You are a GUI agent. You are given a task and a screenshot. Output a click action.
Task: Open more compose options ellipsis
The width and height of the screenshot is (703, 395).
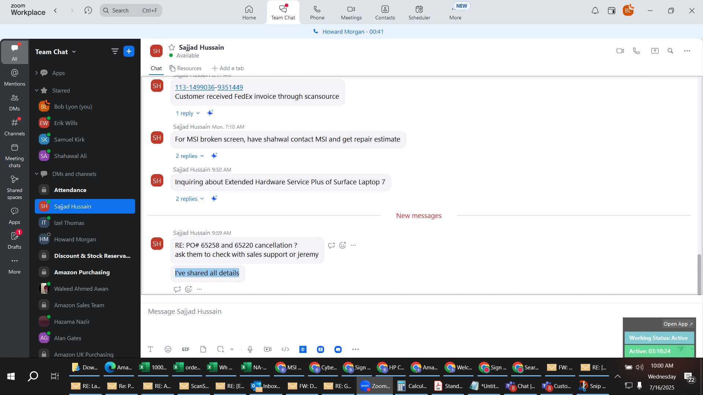pyautogui.click(x=356, y=349)
